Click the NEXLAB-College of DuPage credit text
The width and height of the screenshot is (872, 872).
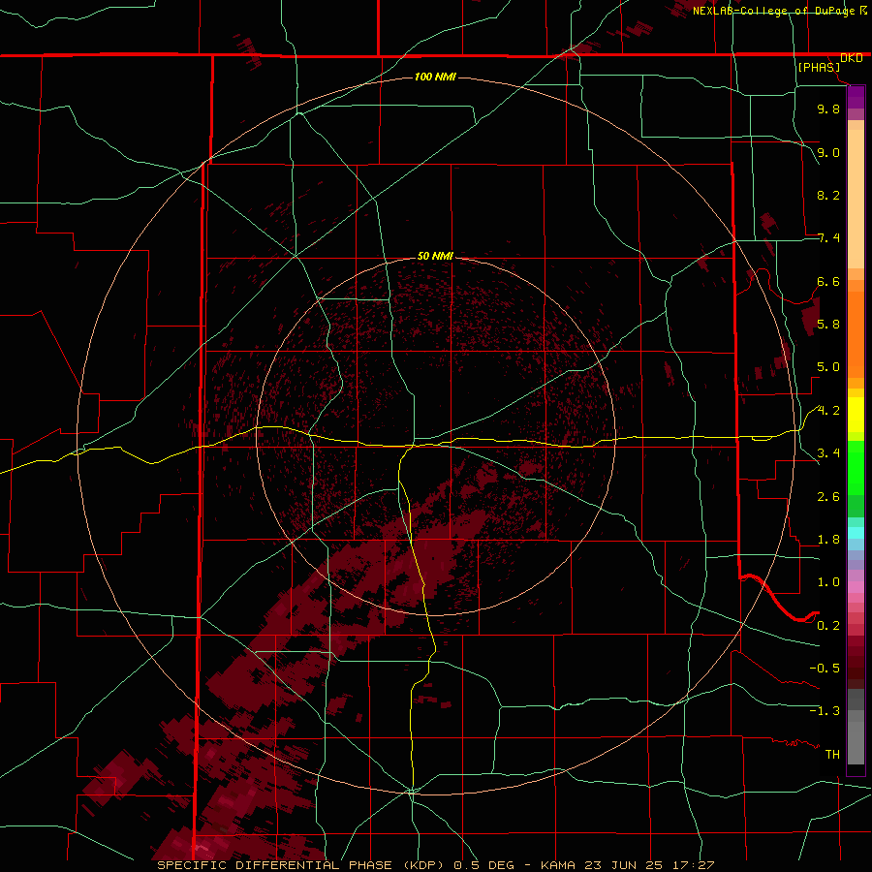pos(774,11)
